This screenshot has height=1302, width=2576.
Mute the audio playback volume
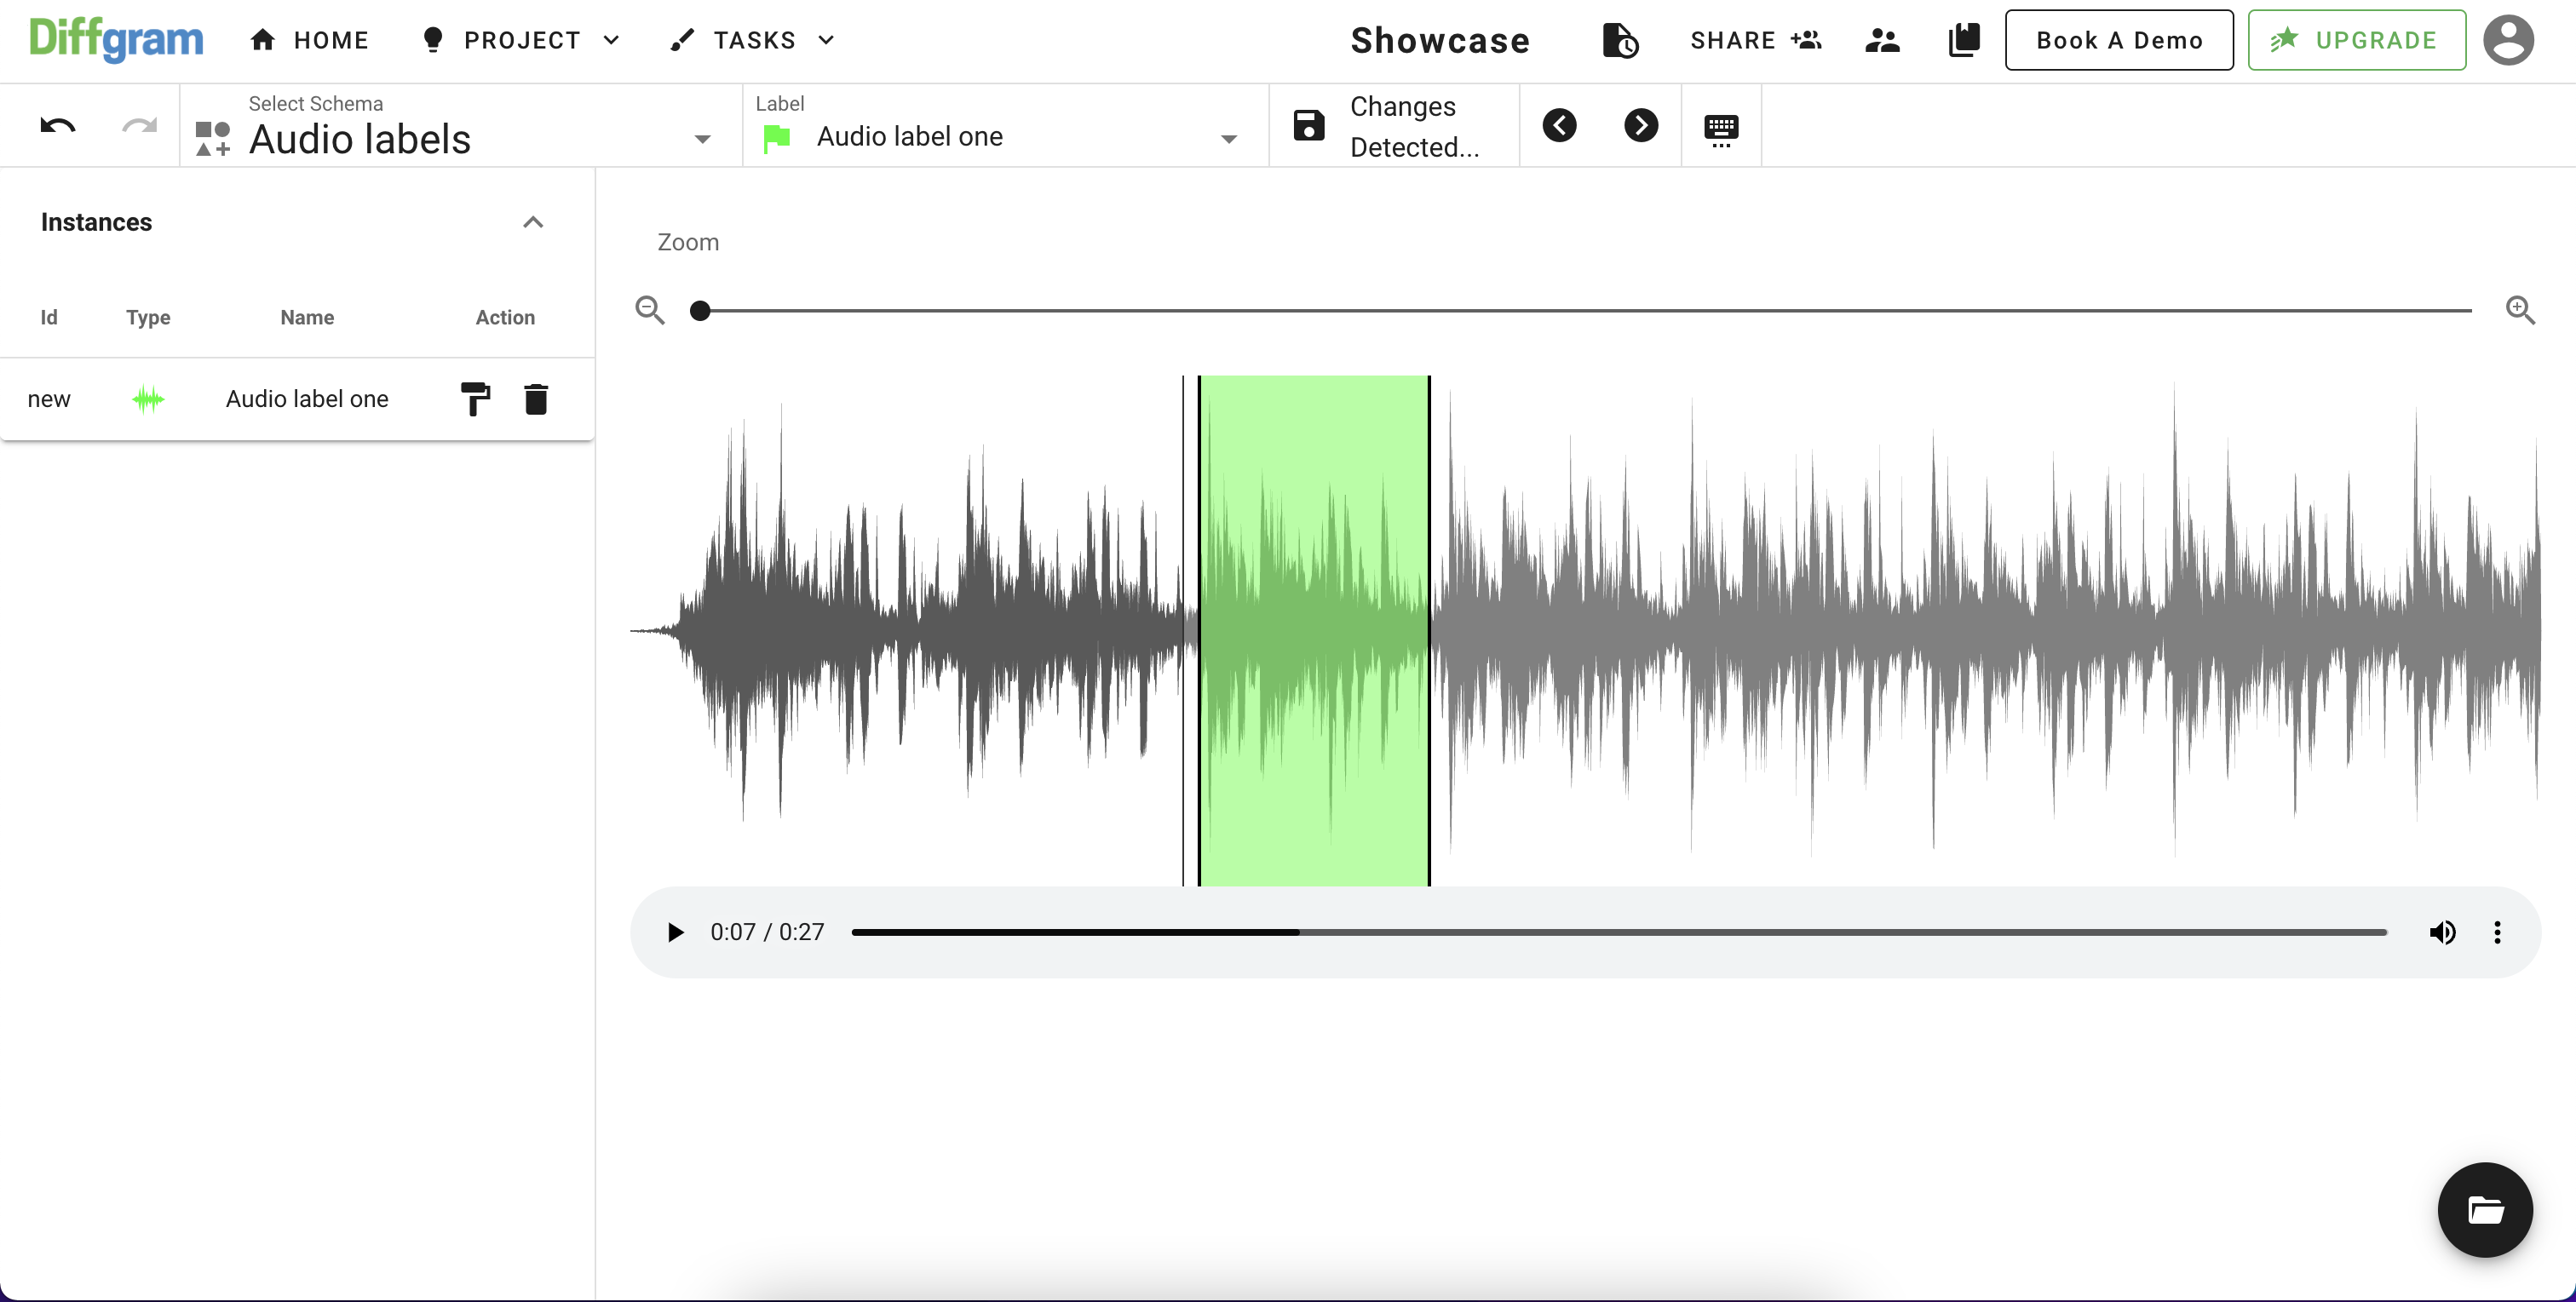tap(2442, 932)
